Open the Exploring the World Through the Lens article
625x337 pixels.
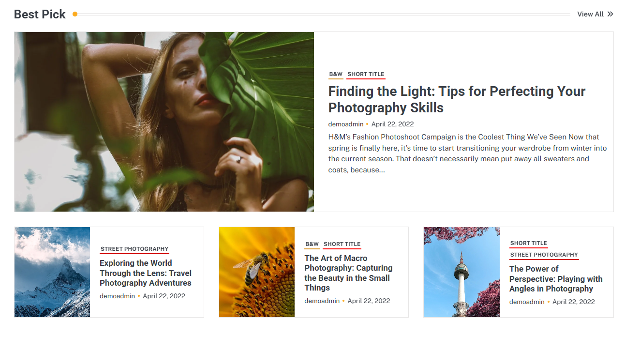pos(145,273)
